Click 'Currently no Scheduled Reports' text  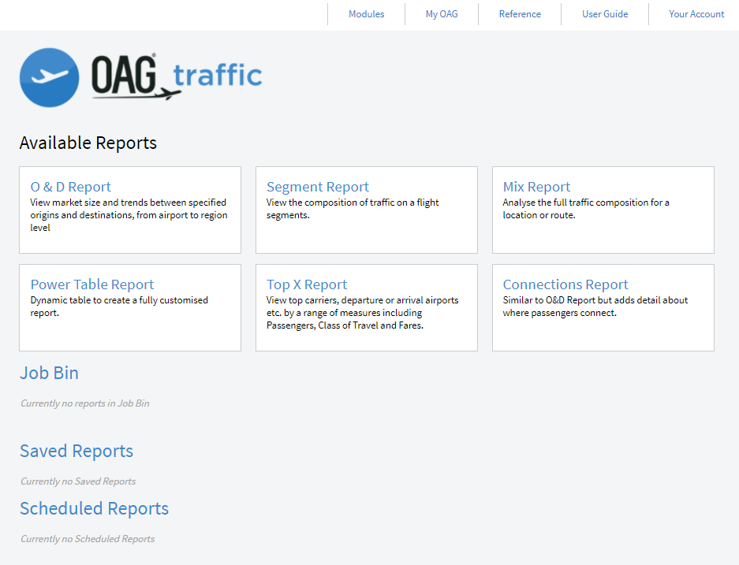tap(88, 539)
